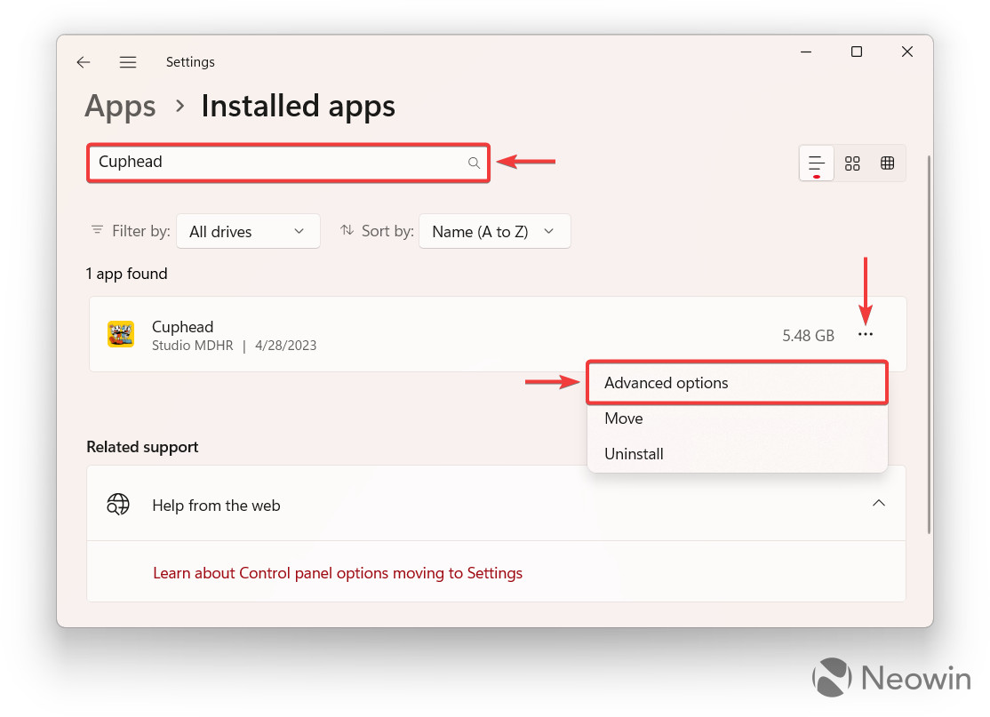Navigate to Apps breadcrumb
990x717 pixels.
(120, 106)
